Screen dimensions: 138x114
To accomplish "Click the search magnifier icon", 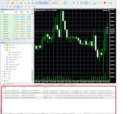I will click(100, 3).
